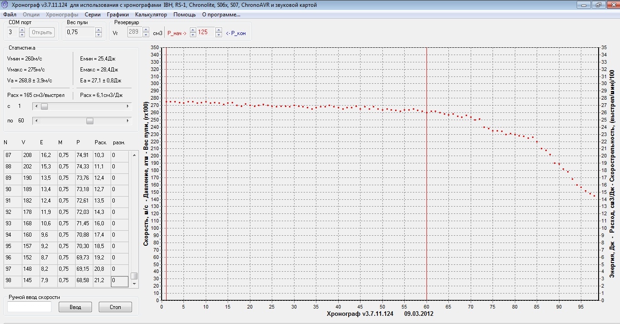Click the manual speed input field
Image resolution: width=620 pixels, height=324 pixels.
pos(30,307)
